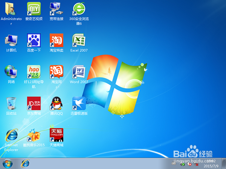Open the disconnected network tray icon

pos(196,164)
